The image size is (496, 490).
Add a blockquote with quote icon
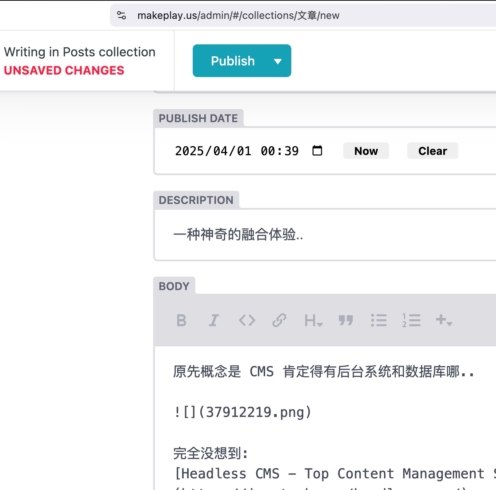(345, 321)
